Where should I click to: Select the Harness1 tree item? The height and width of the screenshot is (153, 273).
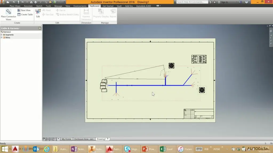click(7, 32)
